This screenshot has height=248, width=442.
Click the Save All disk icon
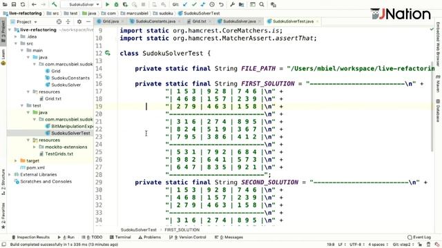click(x=14, y=5)
